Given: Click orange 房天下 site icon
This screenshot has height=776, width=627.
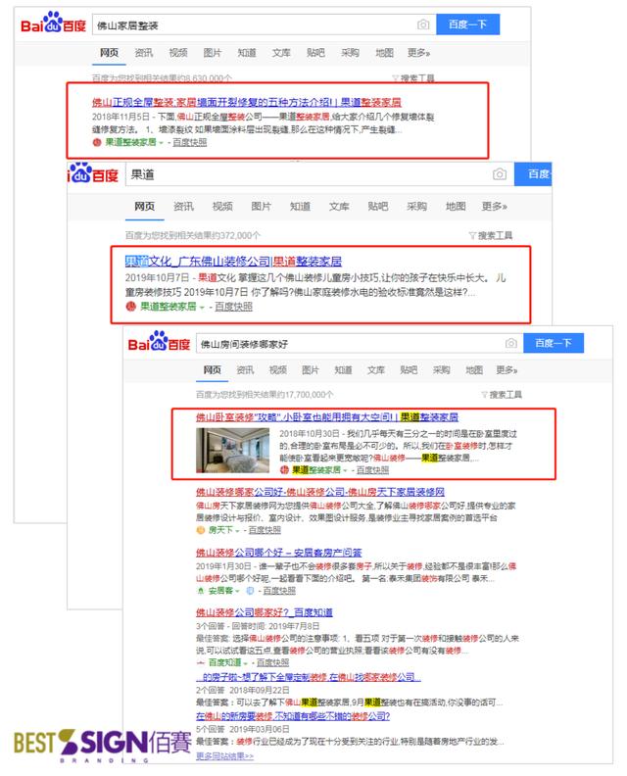Looking at the screenshot, I should click(x=201, y=530).
